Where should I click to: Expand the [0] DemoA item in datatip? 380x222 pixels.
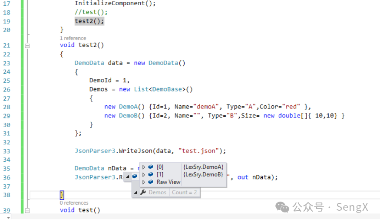[x=144, y=167]
